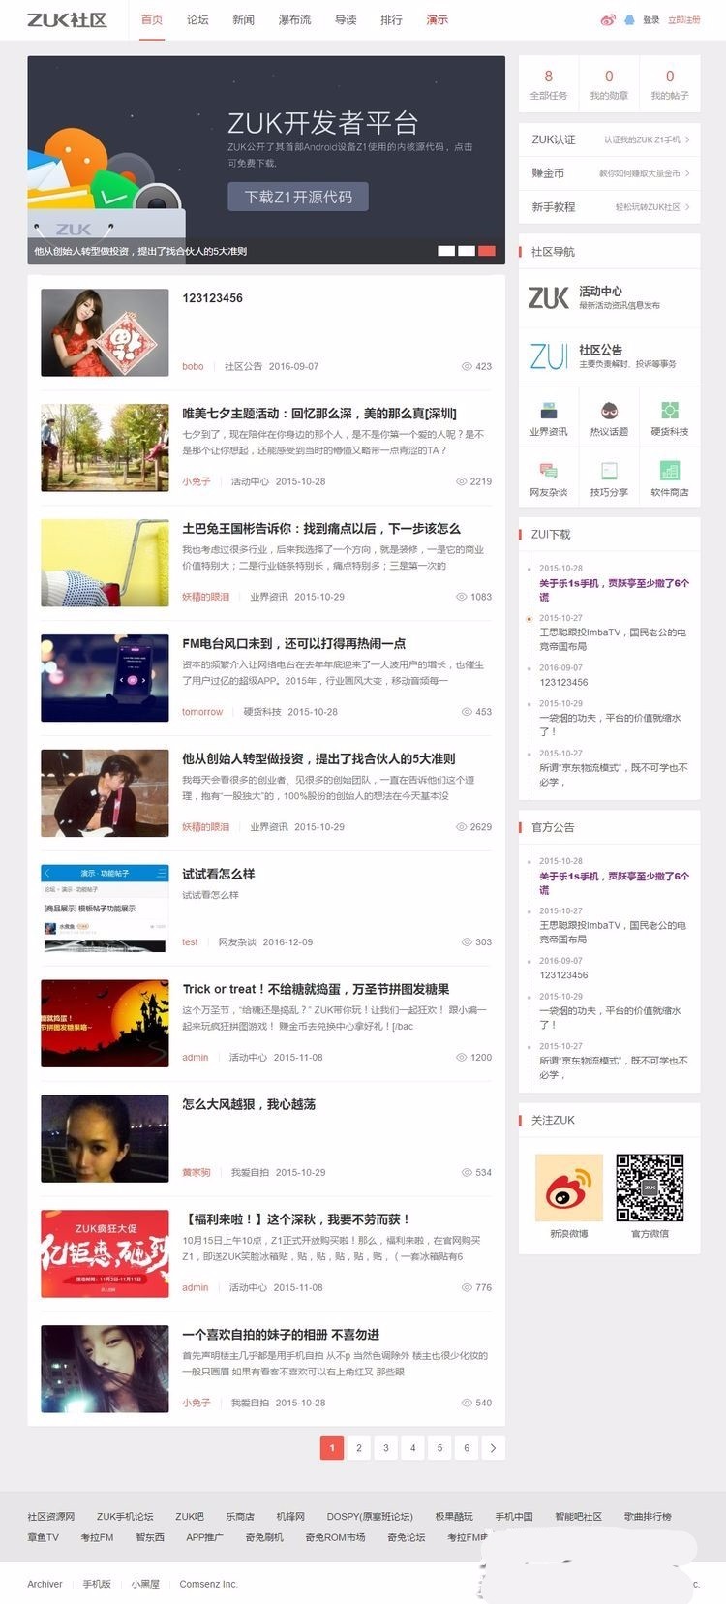Screen dimensions: 726x1604
Task: Open the 热议话题 category icon
Action: click(609, 411)
